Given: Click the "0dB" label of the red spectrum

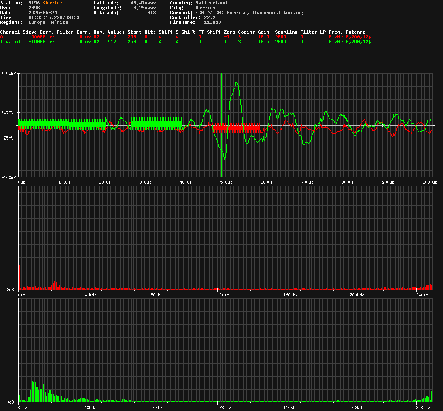Looking at the screenshot, I should point(10,290).
